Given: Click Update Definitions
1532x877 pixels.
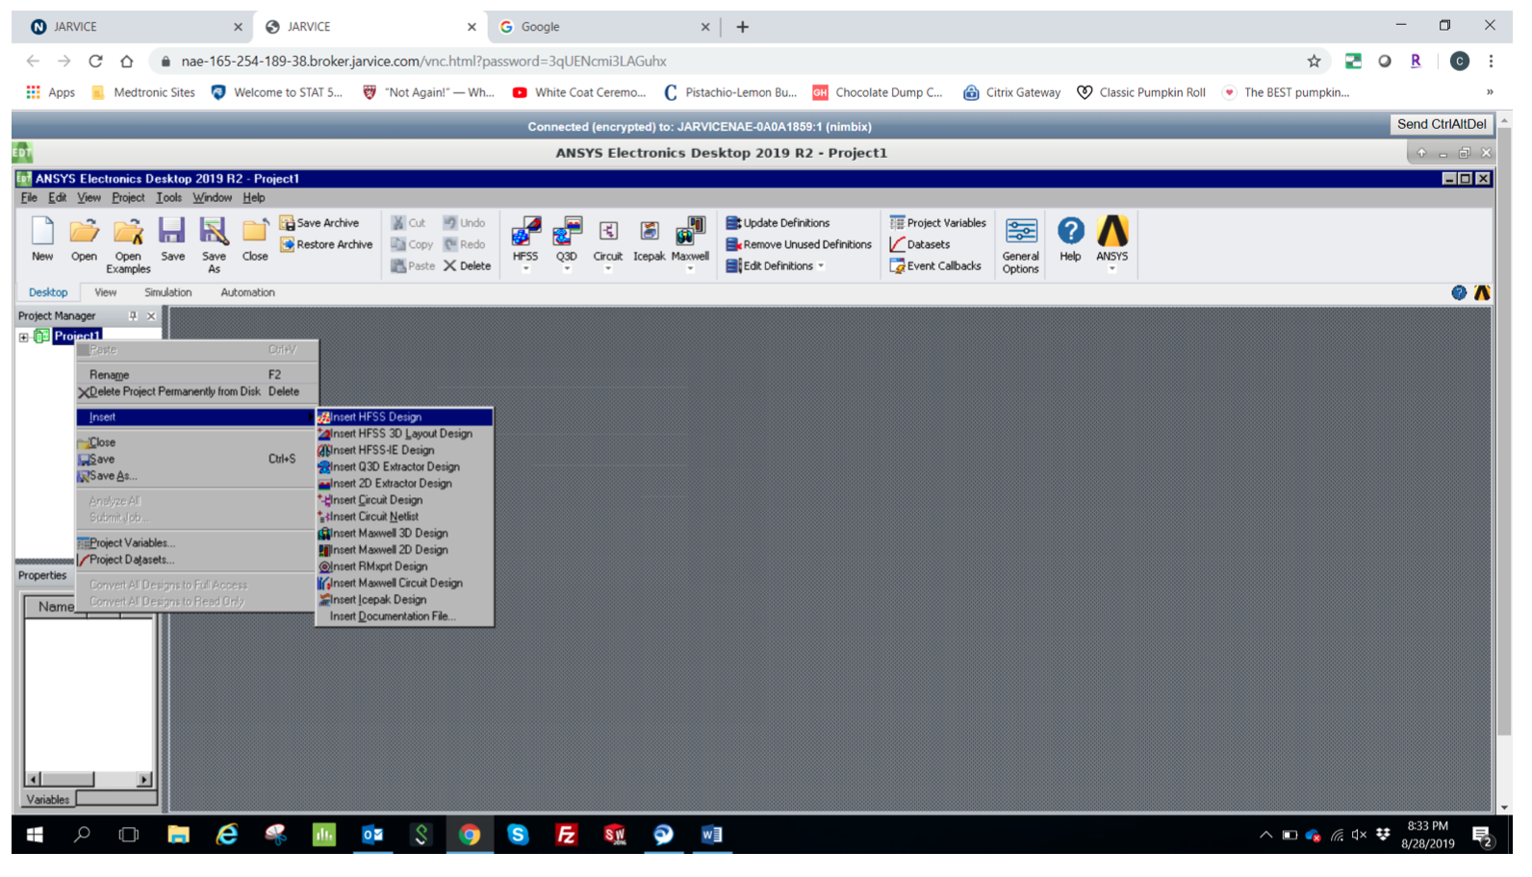Looking at the screenshot, I should [x=778, y=223].
